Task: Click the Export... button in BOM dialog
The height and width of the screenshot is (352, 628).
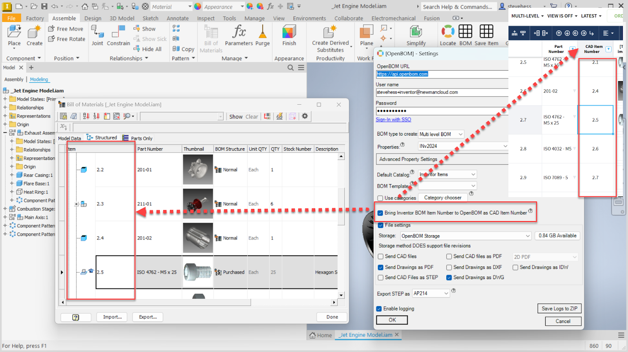Action: click(148, 317)
